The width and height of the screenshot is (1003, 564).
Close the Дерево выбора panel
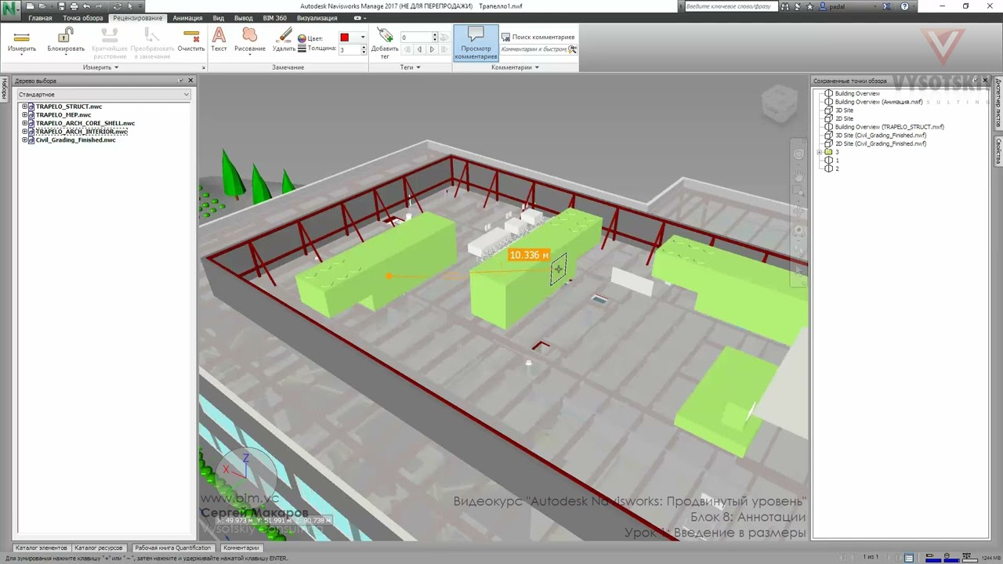tap(190, 81)
